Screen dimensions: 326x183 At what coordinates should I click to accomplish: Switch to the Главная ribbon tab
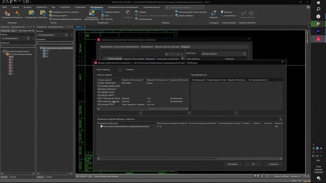15,7
